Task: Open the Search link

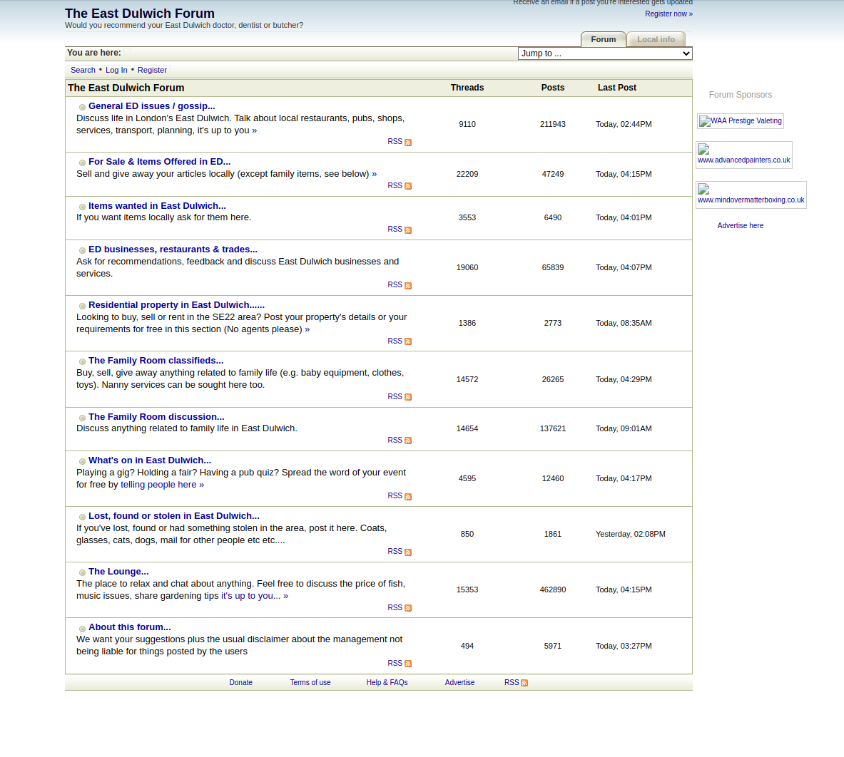Action: tap(83, 70)
